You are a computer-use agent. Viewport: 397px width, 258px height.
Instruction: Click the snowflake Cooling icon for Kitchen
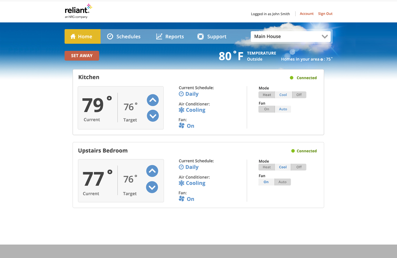pos(181,110)
